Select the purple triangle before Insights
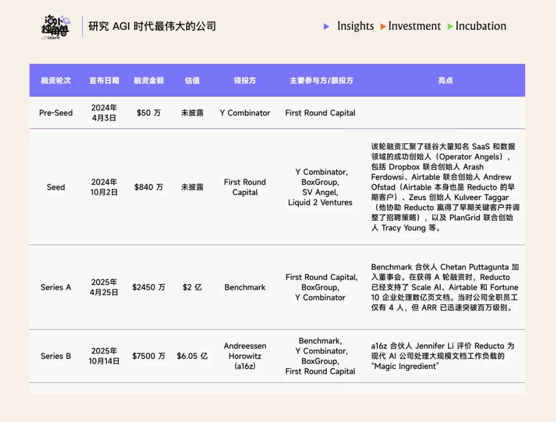The image size is (556, 422). pyautogui.click(x=326, y=26)
